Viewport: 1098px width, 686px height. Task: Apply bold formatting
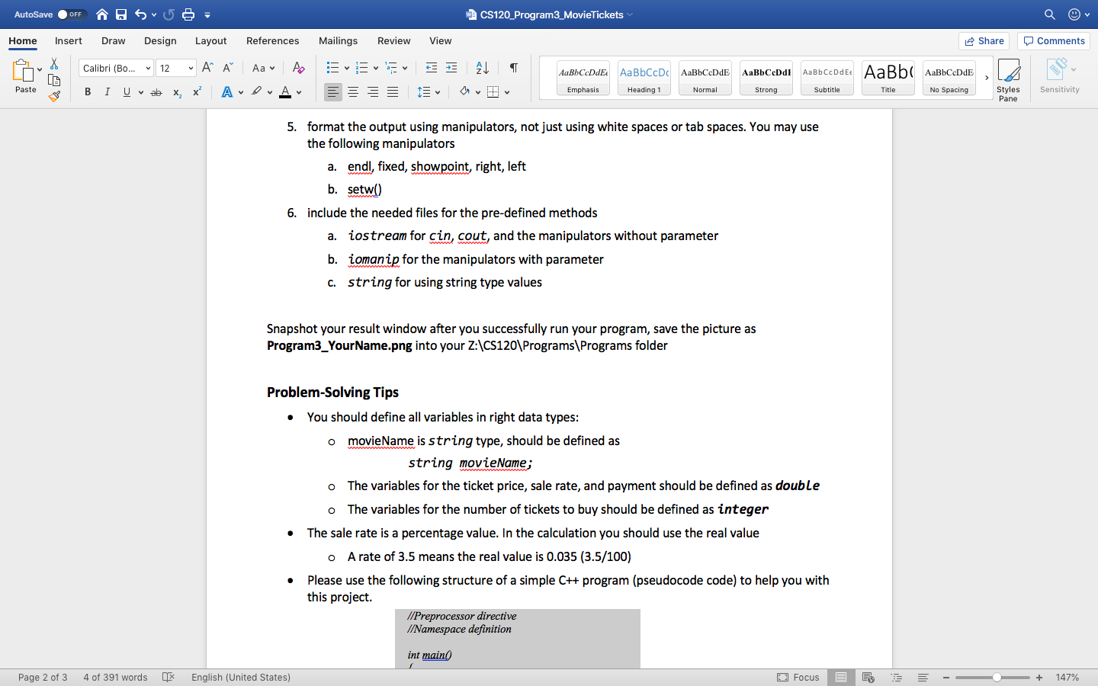(87, 91)
